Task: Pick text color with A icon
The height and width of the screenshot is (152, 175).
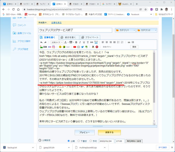Action: [66, 42]
